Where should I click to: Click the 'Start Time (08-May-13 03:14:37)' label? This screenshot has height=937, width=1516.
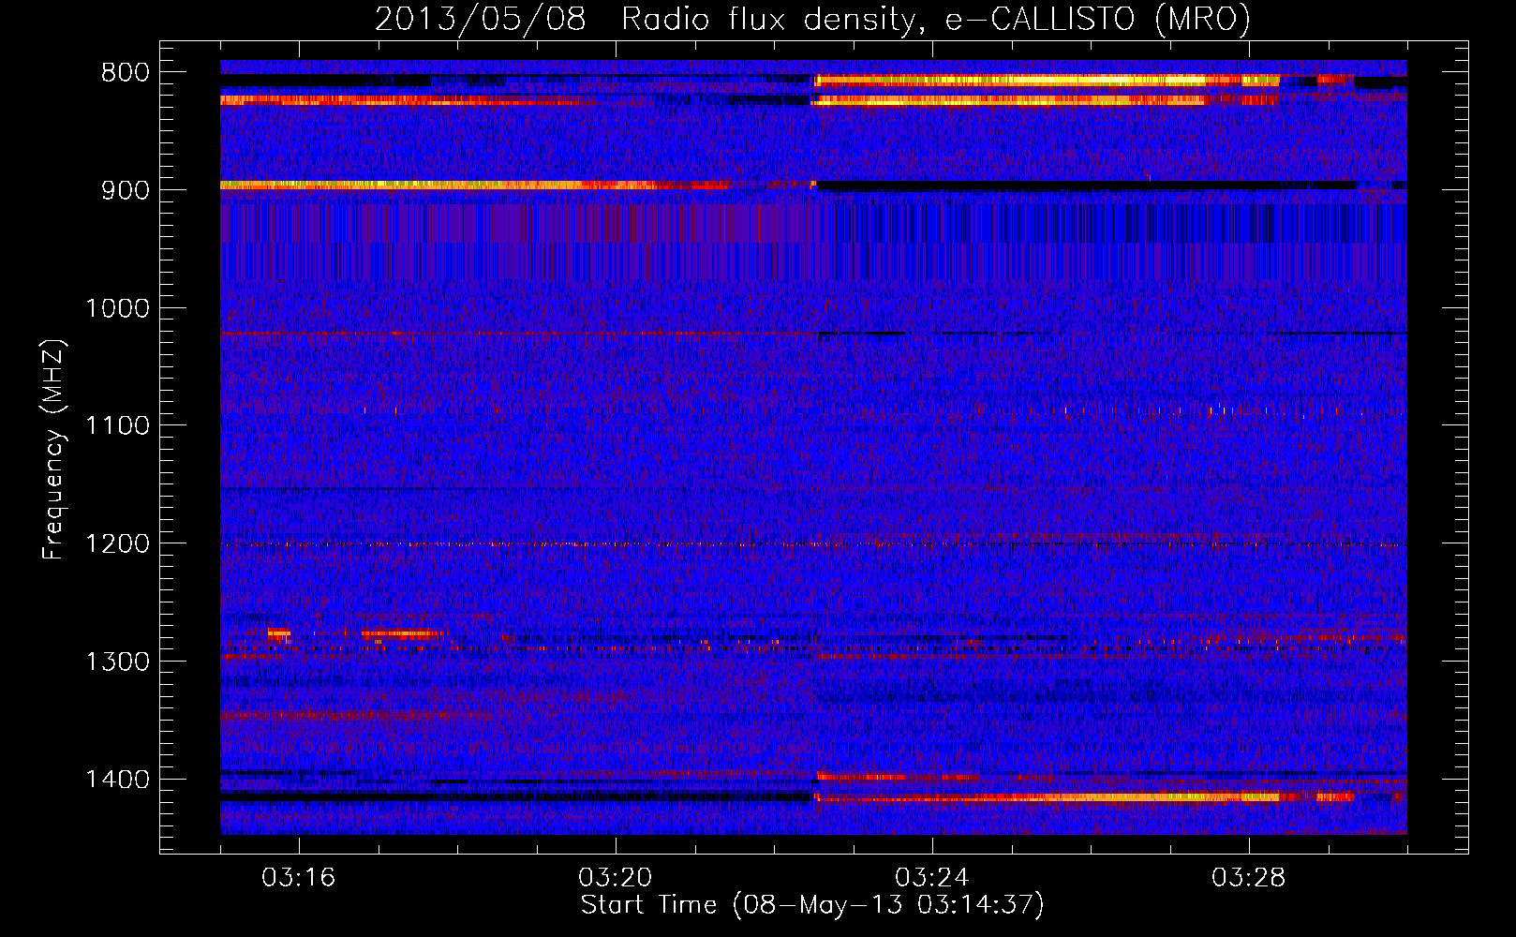[x=812, y=905]
